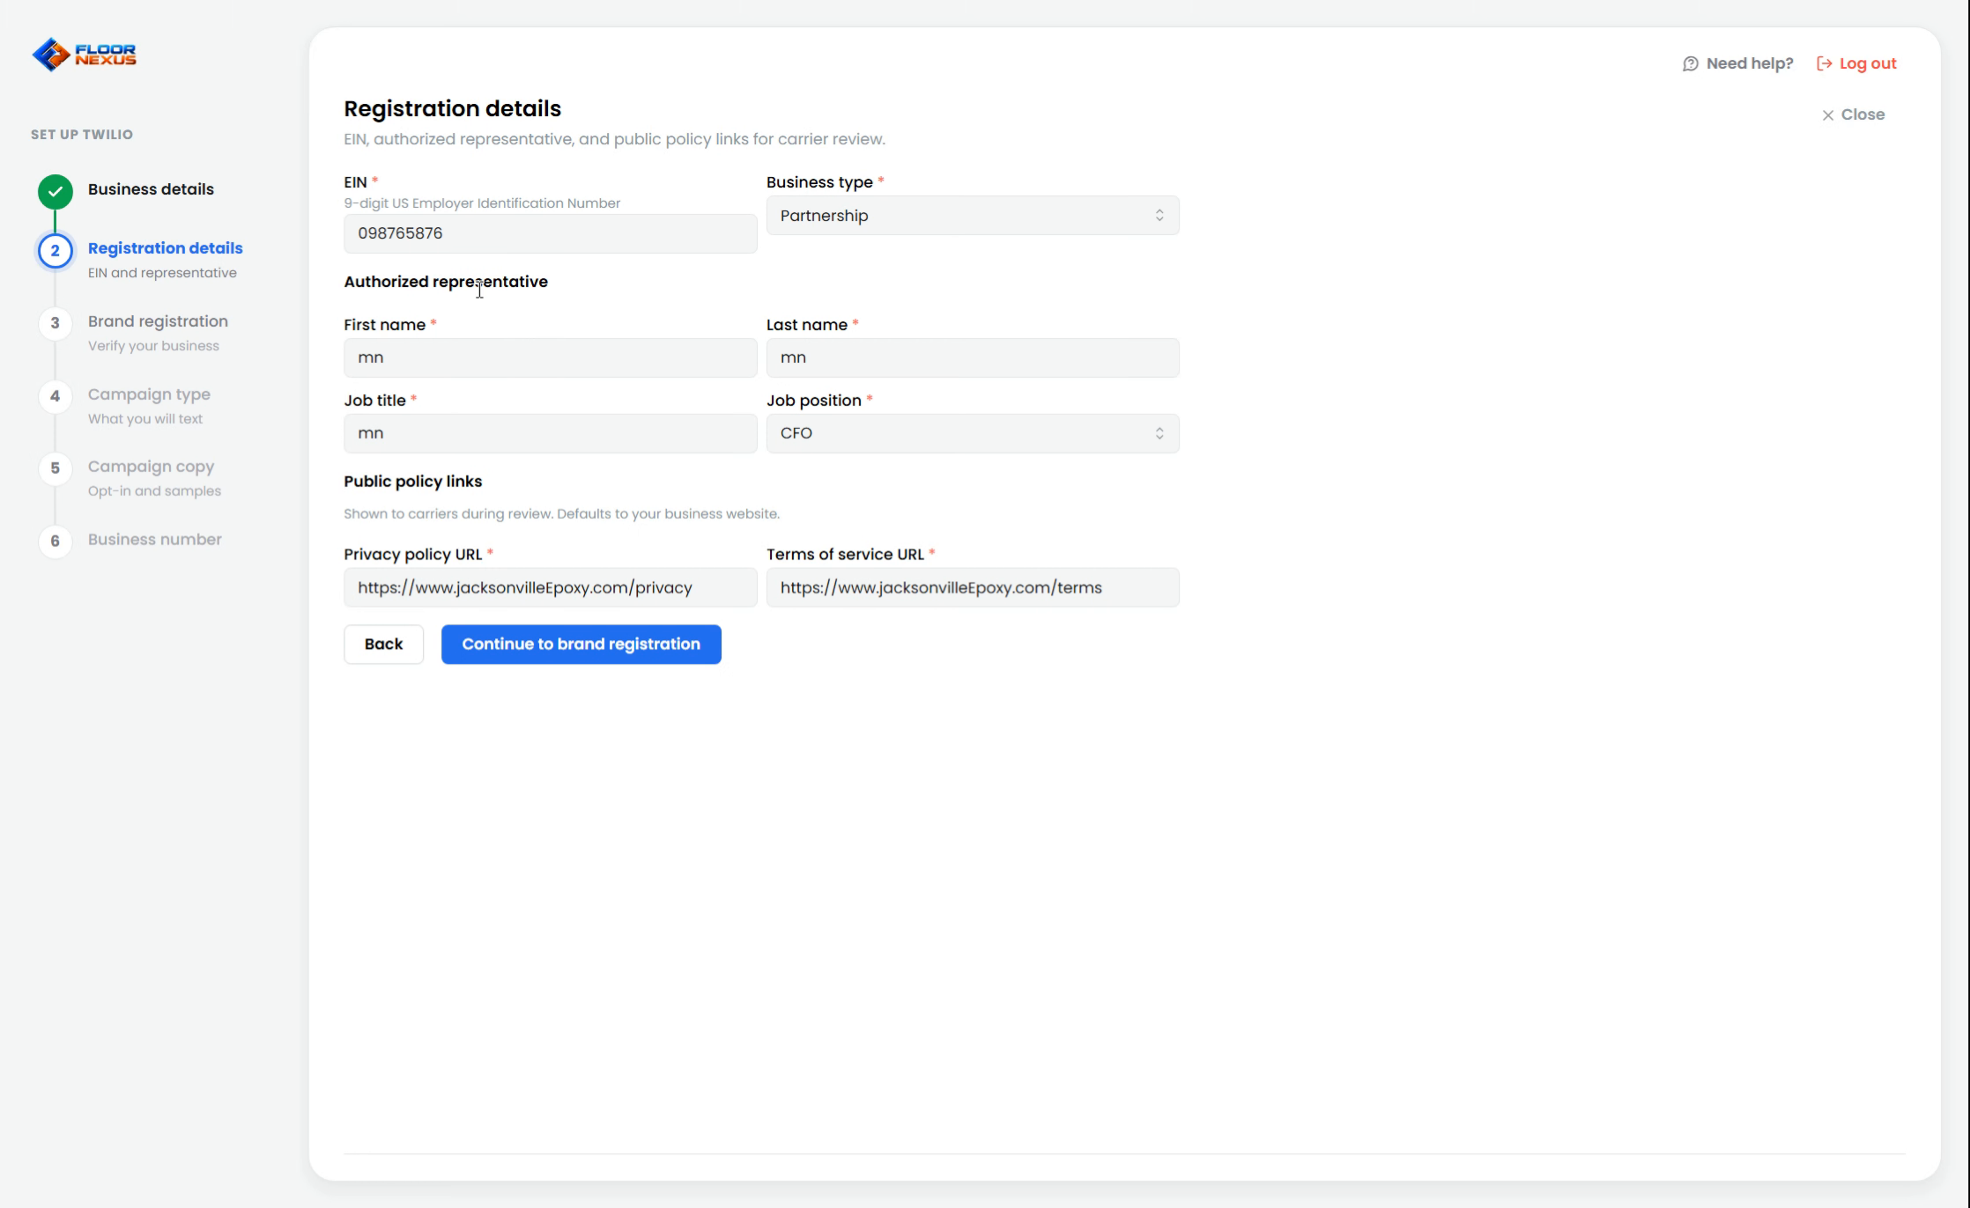The width and height of the screenshot is (1970, 1208).
Task: Open Campaign copy step label
Action: tap(151, 467)
